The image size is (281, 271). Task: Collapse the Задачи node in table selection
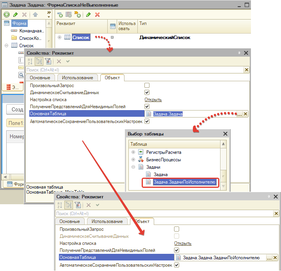click(133, 167)
